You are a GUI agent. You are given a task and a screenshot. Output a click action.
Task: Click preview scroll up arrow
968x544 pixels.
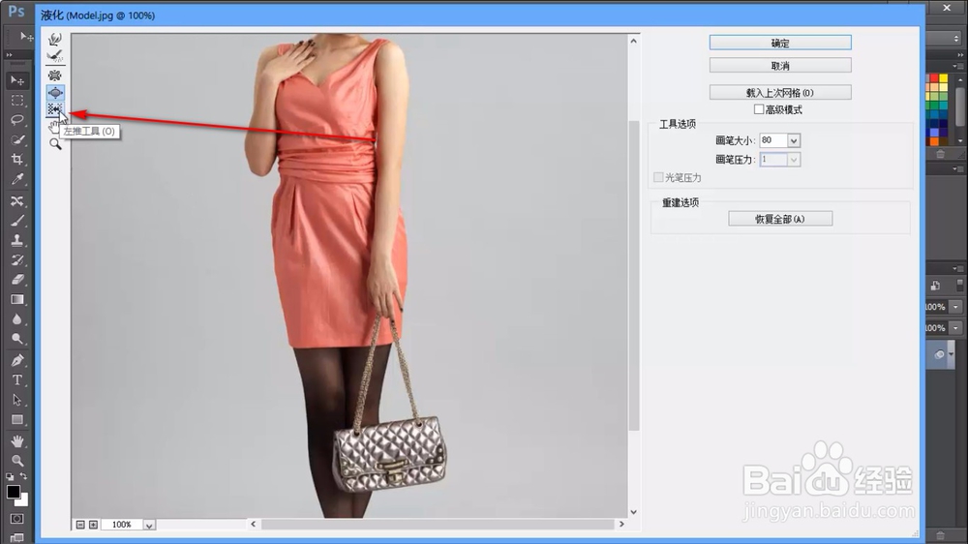[633, 41]
